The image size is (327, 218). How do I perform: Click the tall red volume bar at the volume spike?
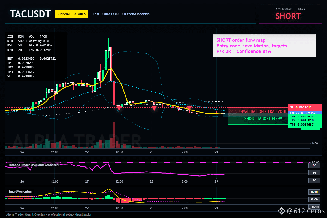tap(114, 135)
